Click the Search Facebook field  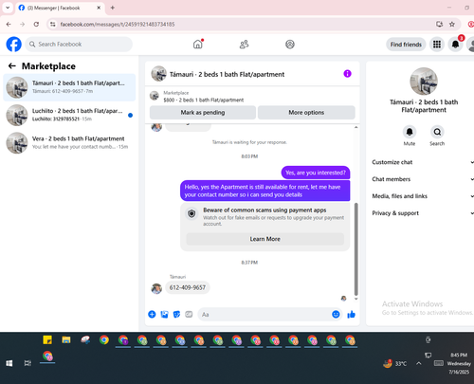pos(79,45)
